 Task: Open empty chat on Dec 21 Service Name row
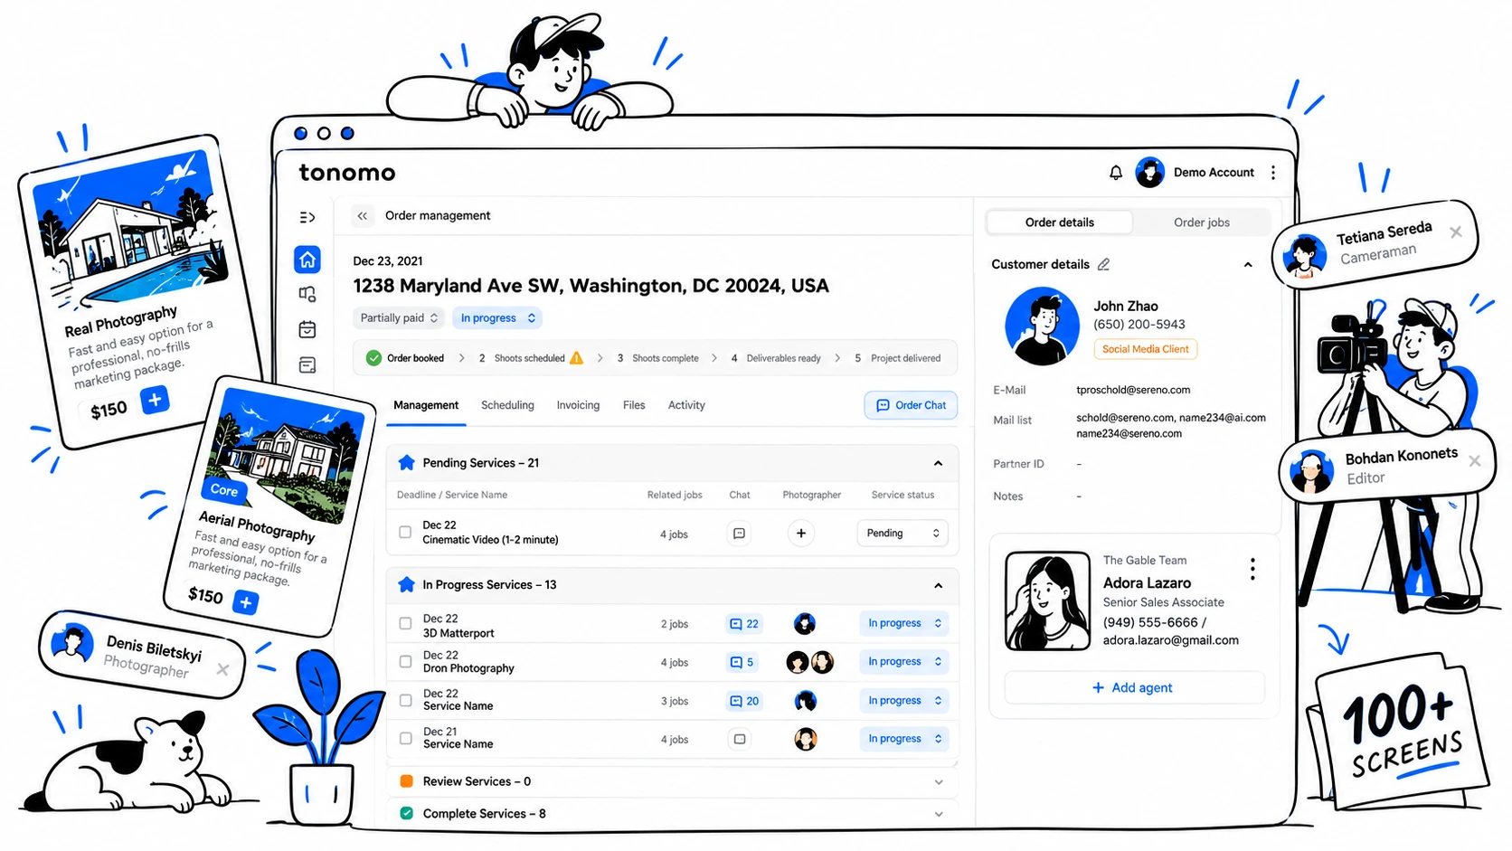point(740,739)
